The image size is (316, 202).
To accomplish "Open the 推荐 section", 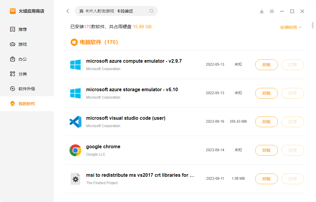I will coord(27,29).
